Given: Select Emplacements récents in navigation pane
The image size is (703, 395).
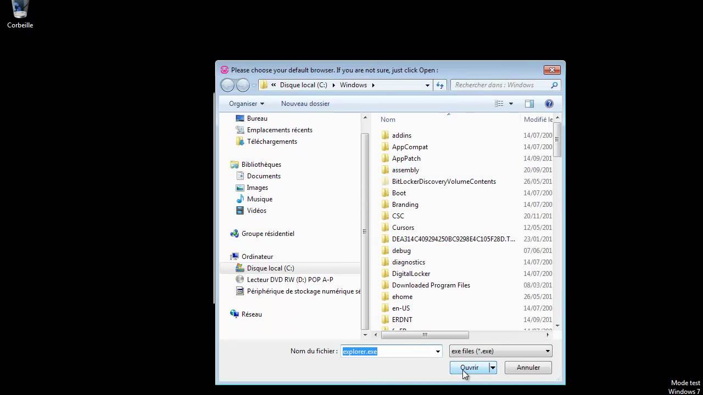Looking at the screenshot, I should (280, 130).
